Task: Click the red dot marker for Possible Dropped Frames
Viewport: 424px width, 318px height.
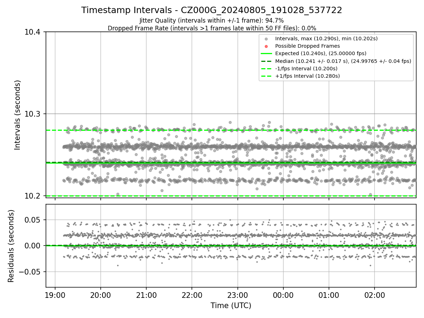Action: [266, 46]
